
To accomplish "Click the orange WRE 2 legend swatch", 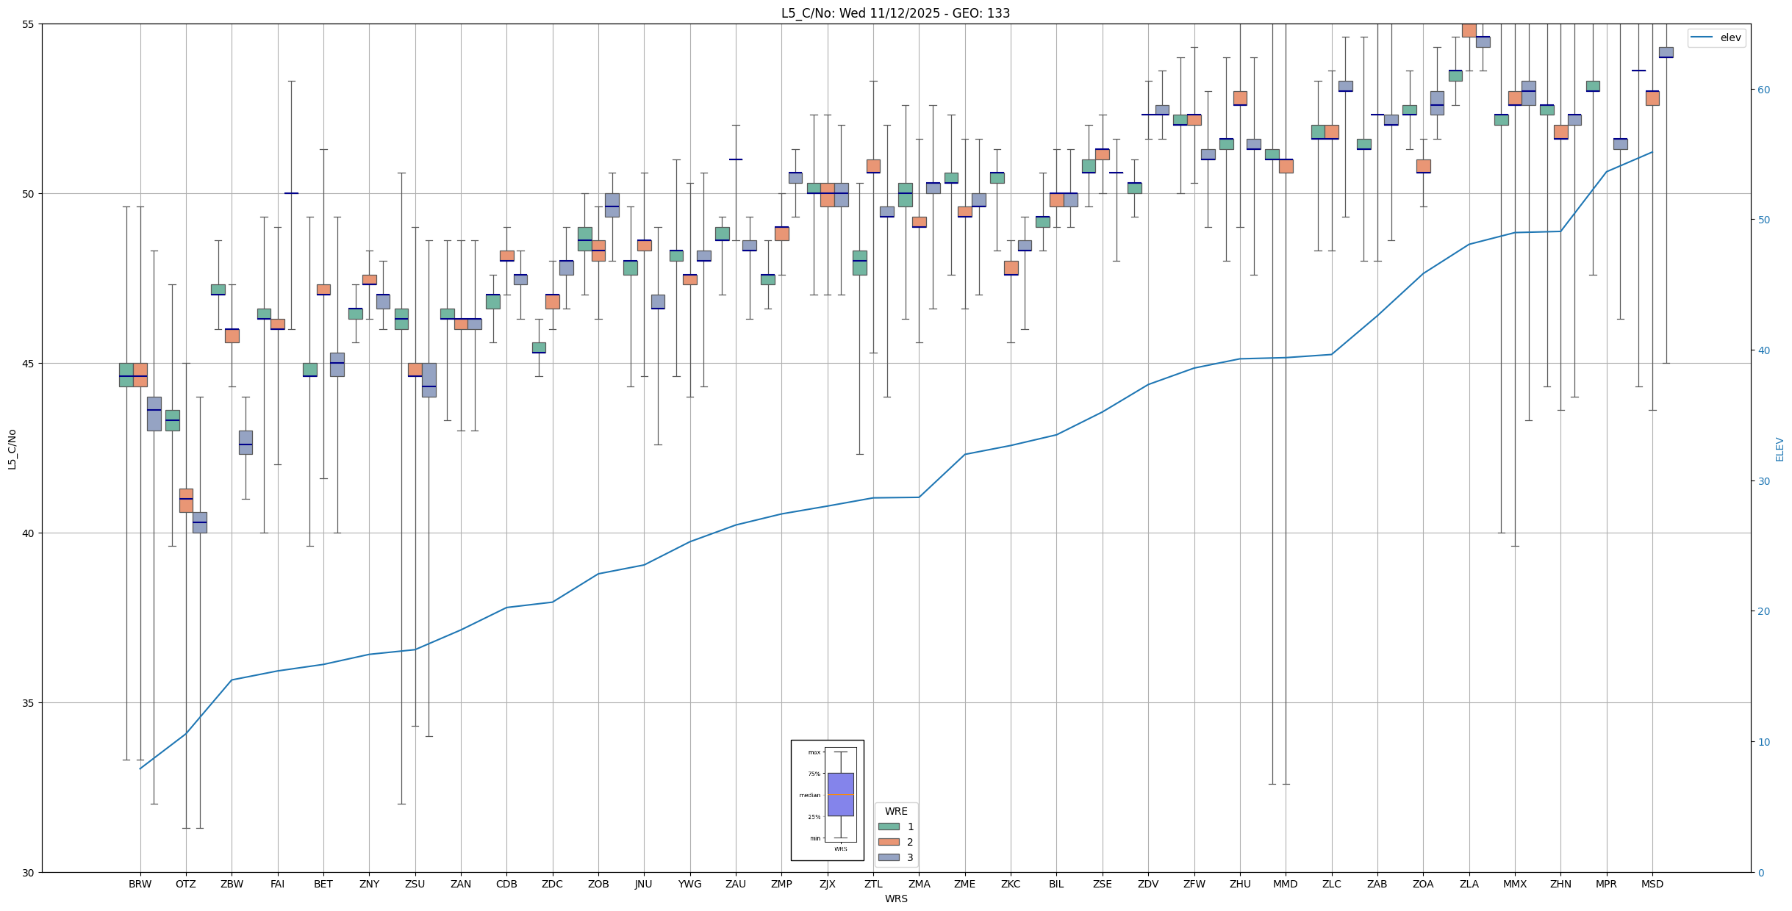I will coord(889,842).
